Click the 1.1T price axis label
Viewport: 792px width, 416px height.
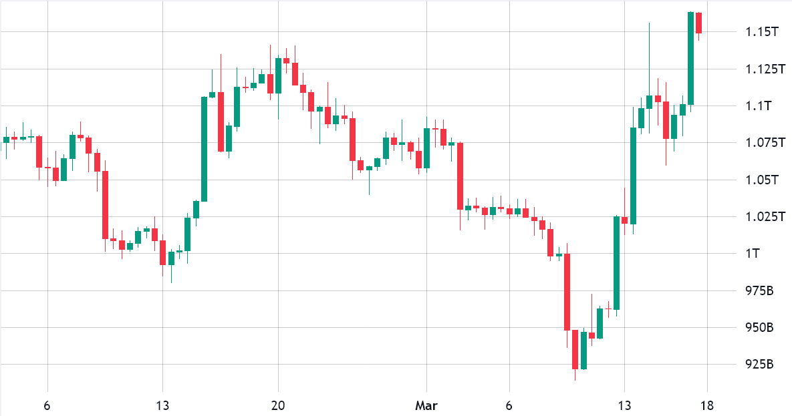click(758, 106)
